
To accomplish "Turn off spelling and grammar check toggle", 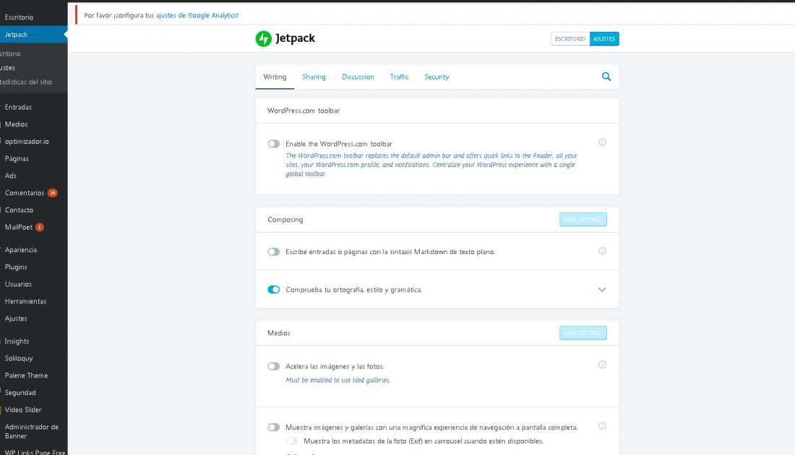I will (x=273, y=290).
